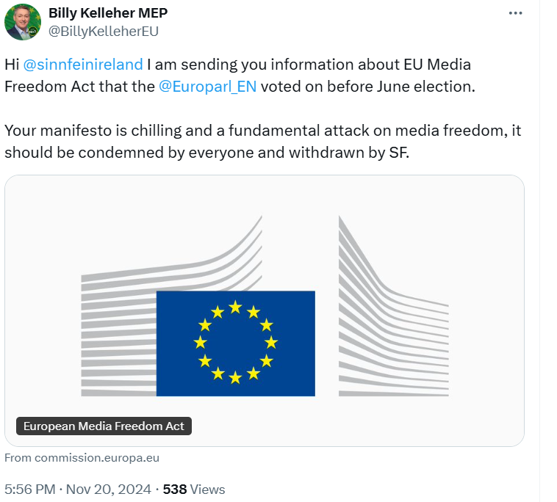Viewport: 557px width, 502px height.
Task: Click the word 'Views' beside the count
Action: tap(208, 489)
